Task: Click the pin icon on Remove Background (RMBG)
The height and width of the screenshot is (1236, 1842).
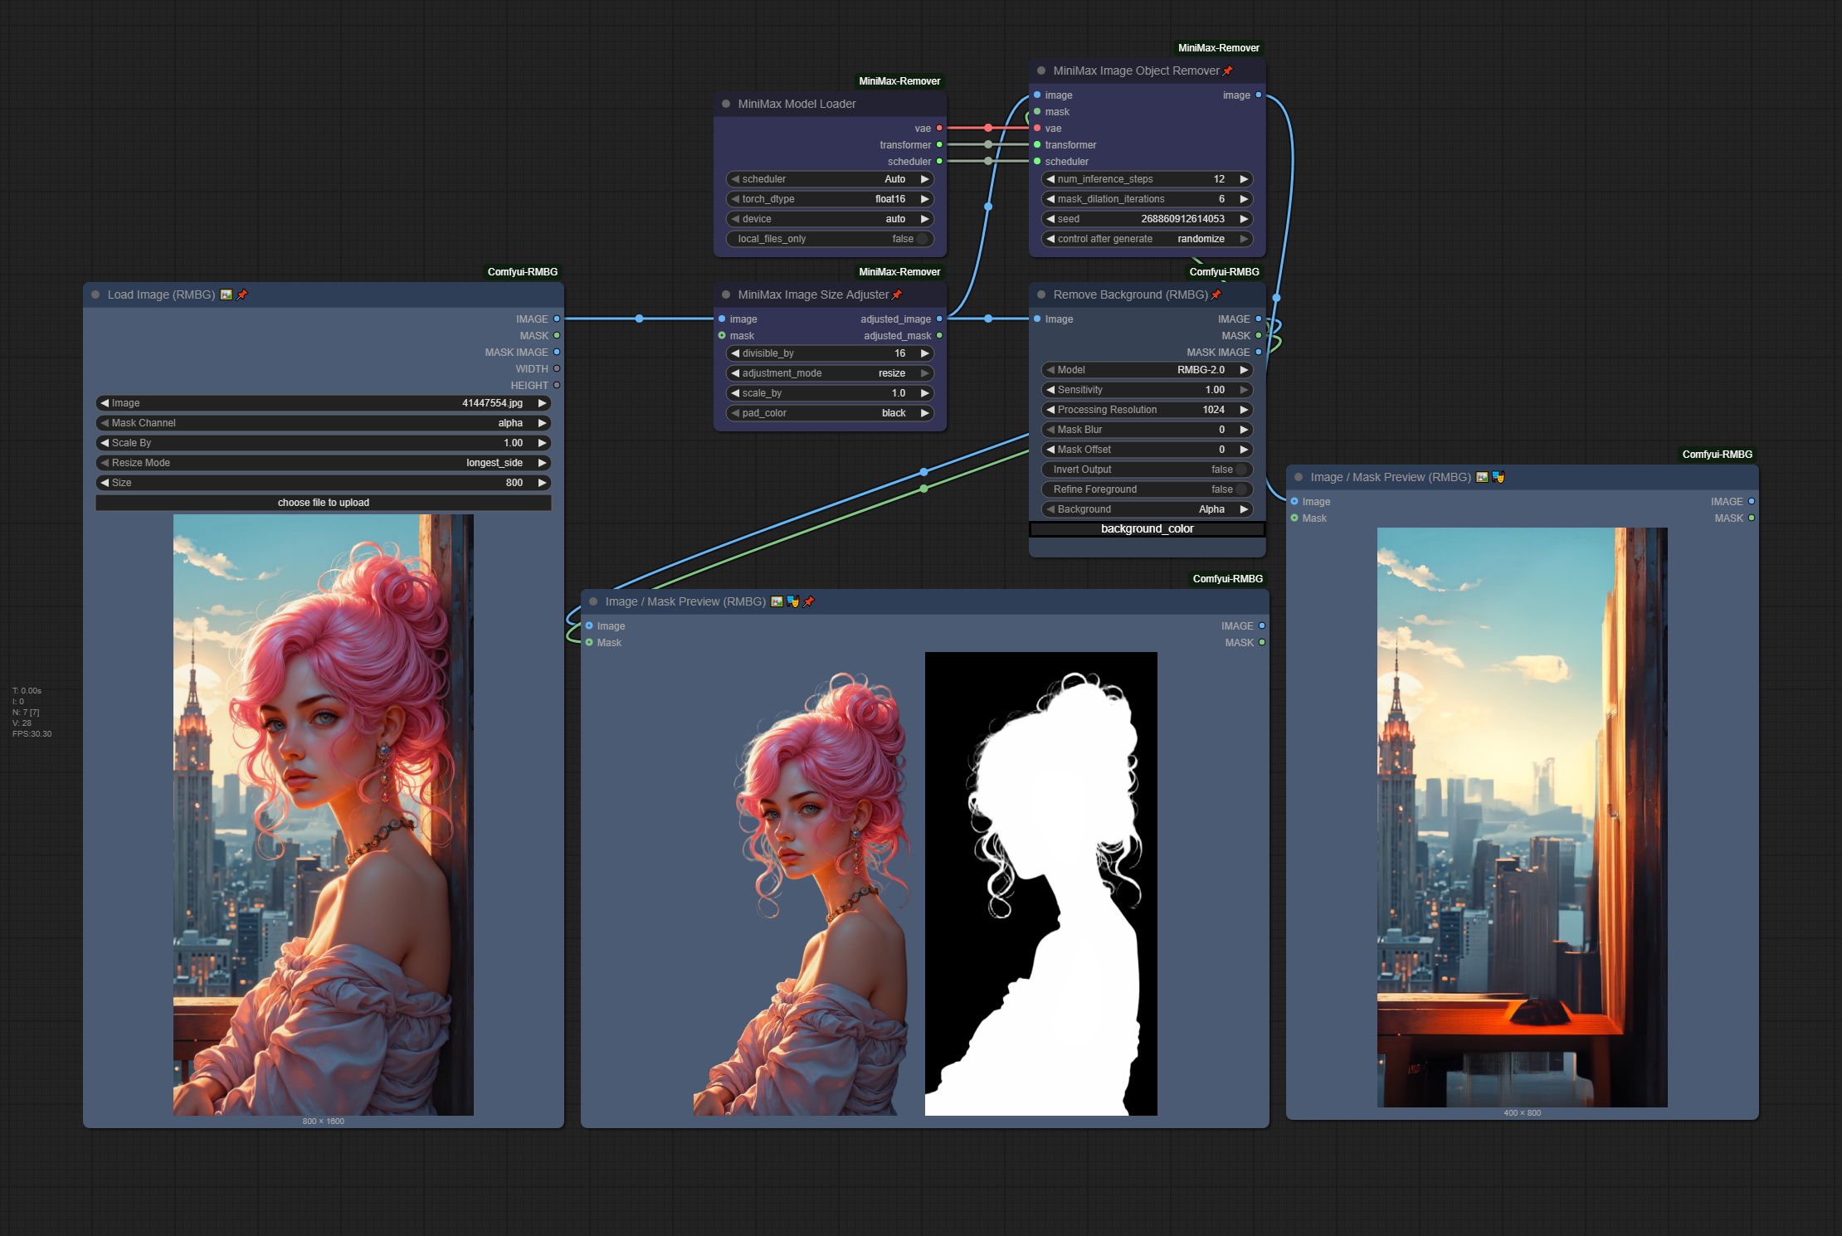Action: [x=1216, y=294]
